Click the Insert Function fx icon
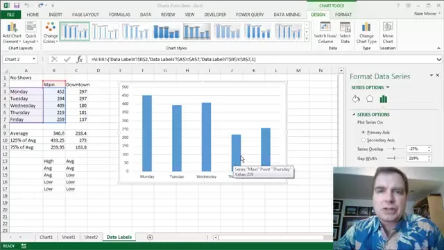Image resolution: width=444 pixels, height=250 pixels. (80, 59)
